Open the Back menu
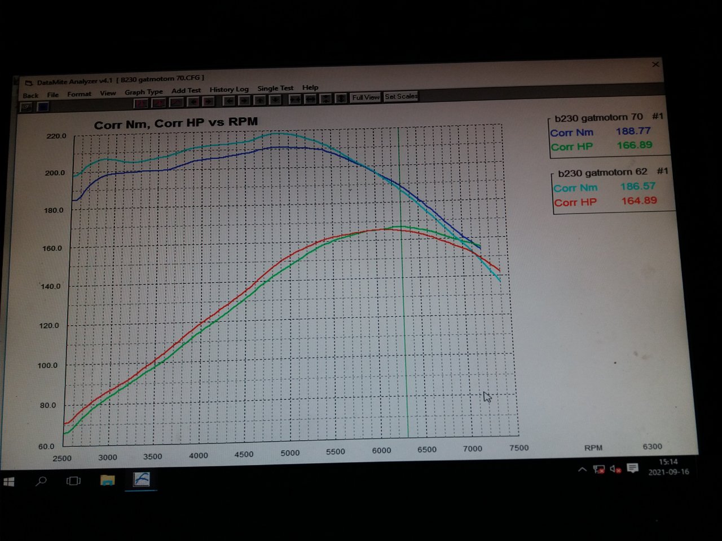722x541 pixels. (x=30, y=95)
